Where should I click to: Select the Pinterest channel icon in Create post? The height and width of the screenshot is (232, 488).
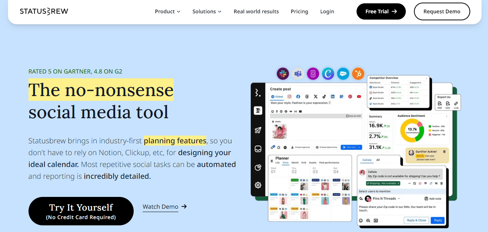[350, 96]
